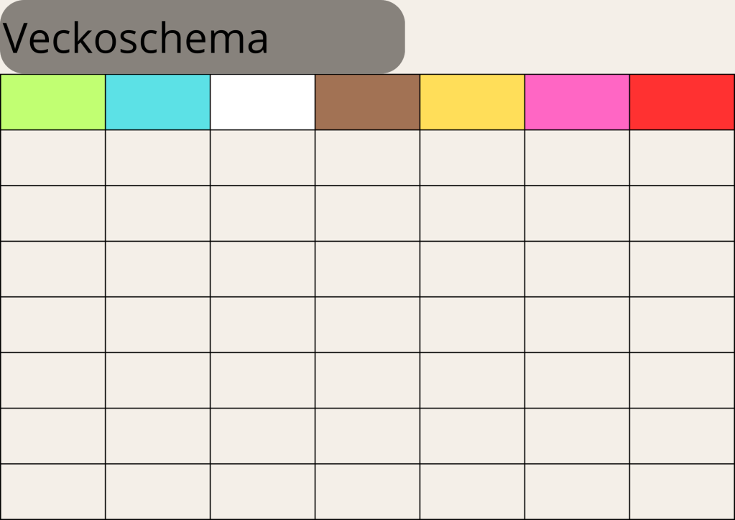Select the brown header cell
The height and width of the screenshot is (520, 735).
click(x=368, y=102)
